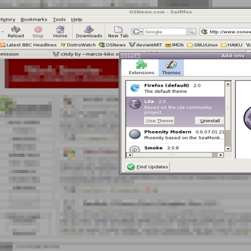Click the Use Theme button

pos(159,120)
